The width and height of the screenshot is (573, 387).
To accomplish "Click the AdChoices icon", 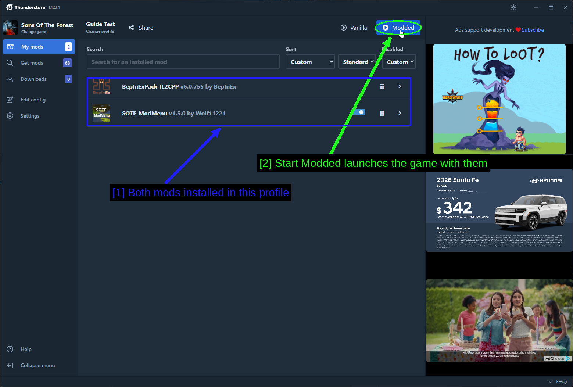I will pyautogui.click(x=568, y=359).
